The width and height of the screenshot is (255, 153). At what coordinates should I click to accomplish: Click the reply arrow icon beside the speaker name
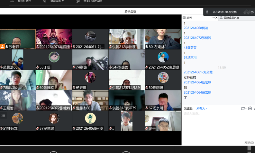pyautogui.click(x=252, y=12)
